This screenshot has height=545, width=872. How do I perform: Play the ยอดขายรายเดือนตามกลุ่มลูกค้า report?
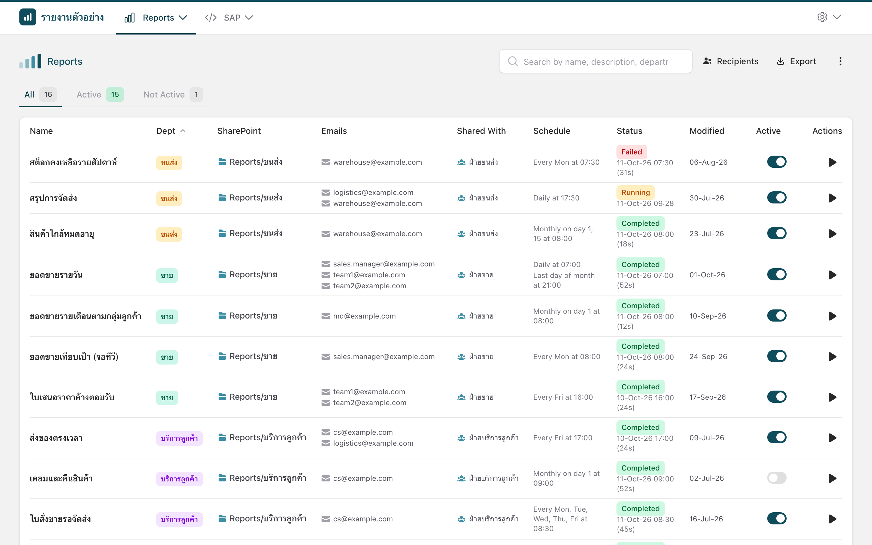click(x=832, y=316)
